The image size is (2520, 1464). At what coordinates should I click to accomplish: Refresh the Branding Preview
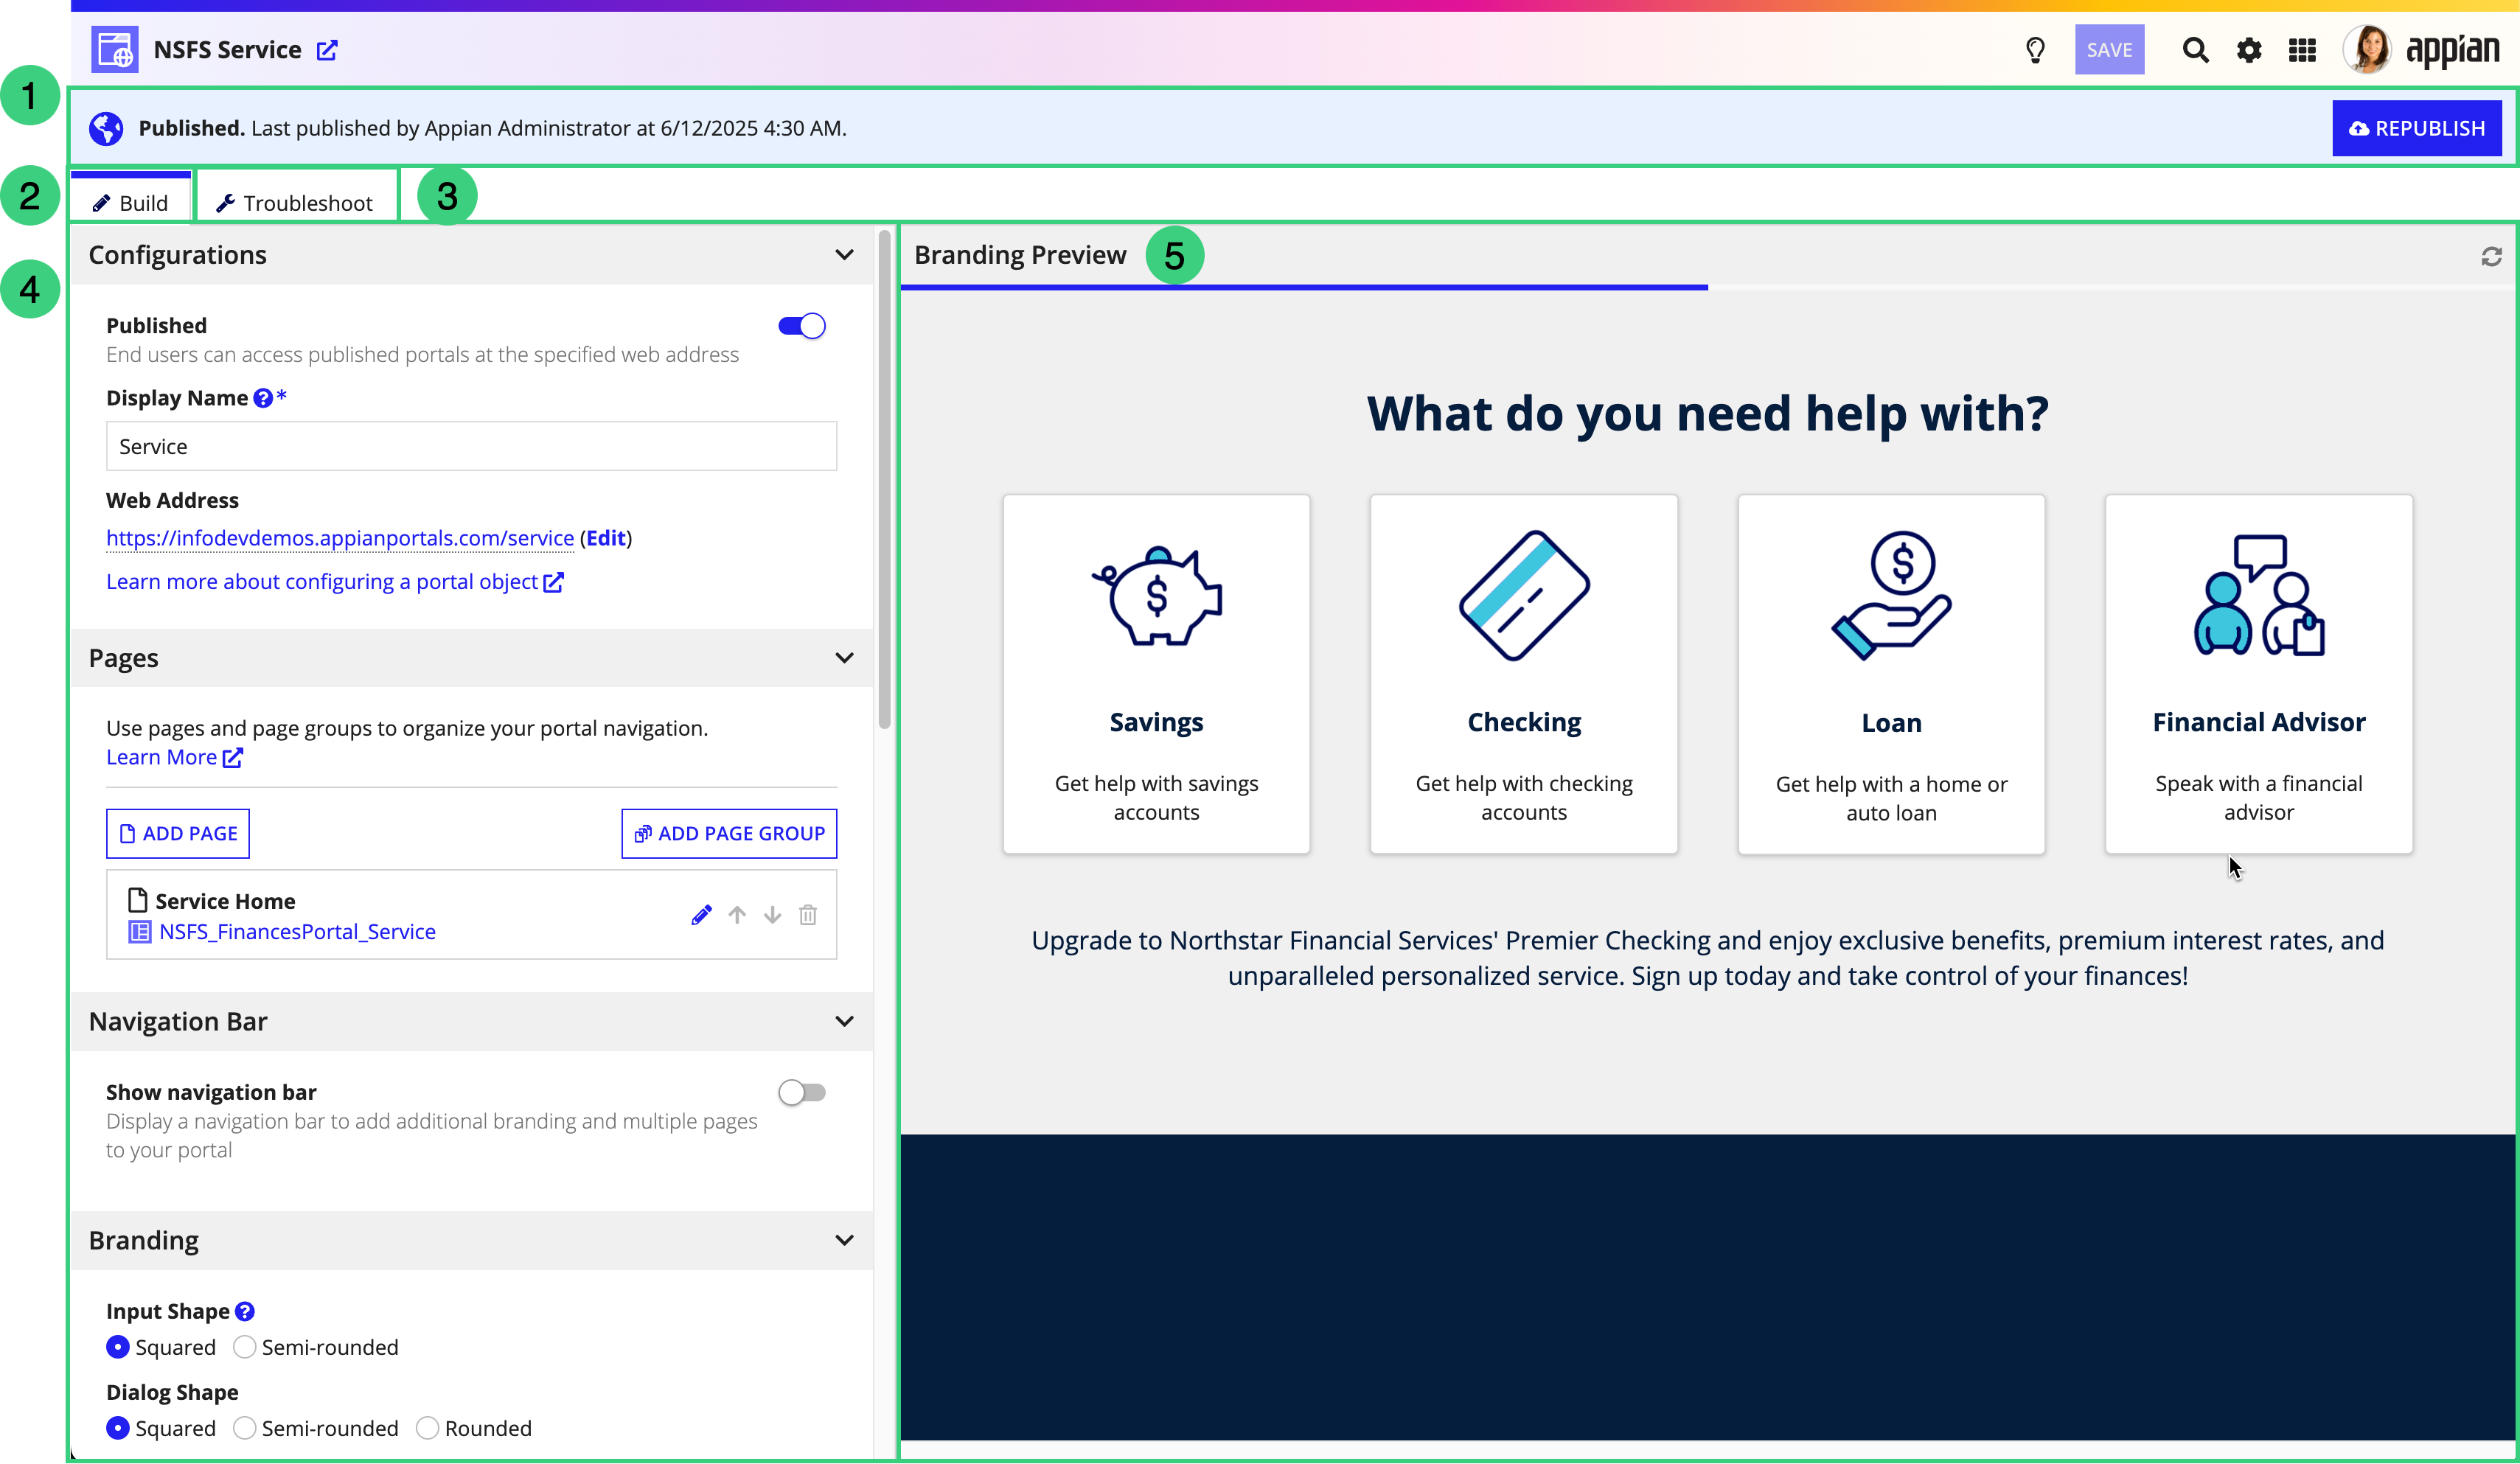coord(2491,256)
